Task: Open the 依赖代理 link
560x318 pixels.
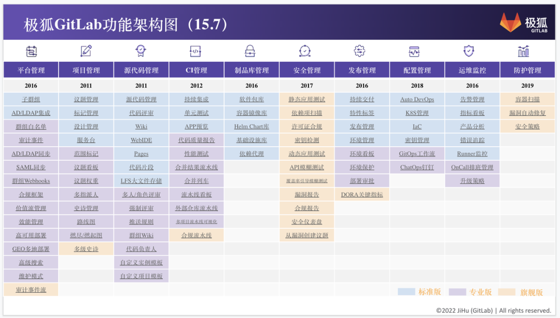Action: click(x=251, y=154)
